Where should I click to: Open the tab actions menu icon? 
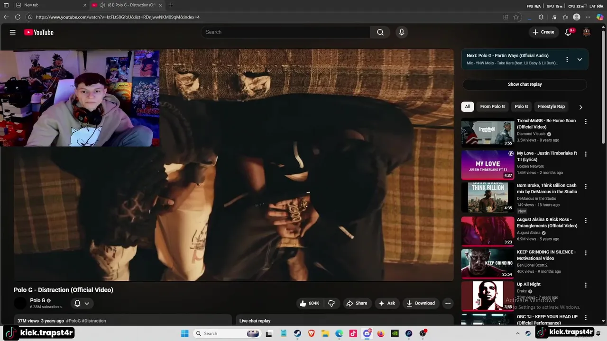pos(6,5)
